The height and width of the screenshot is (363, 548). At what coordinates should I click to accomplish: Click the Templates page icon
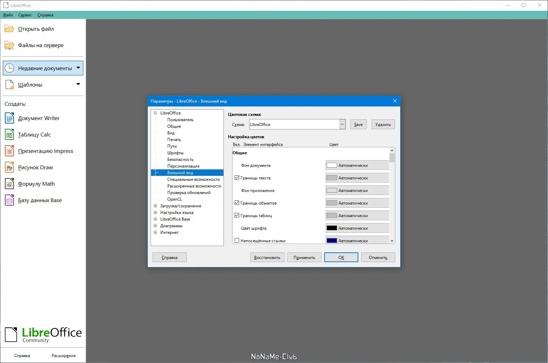9,84
